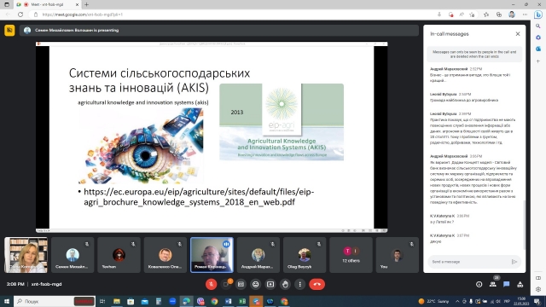Open Edge sidebar settings gear

538,289
